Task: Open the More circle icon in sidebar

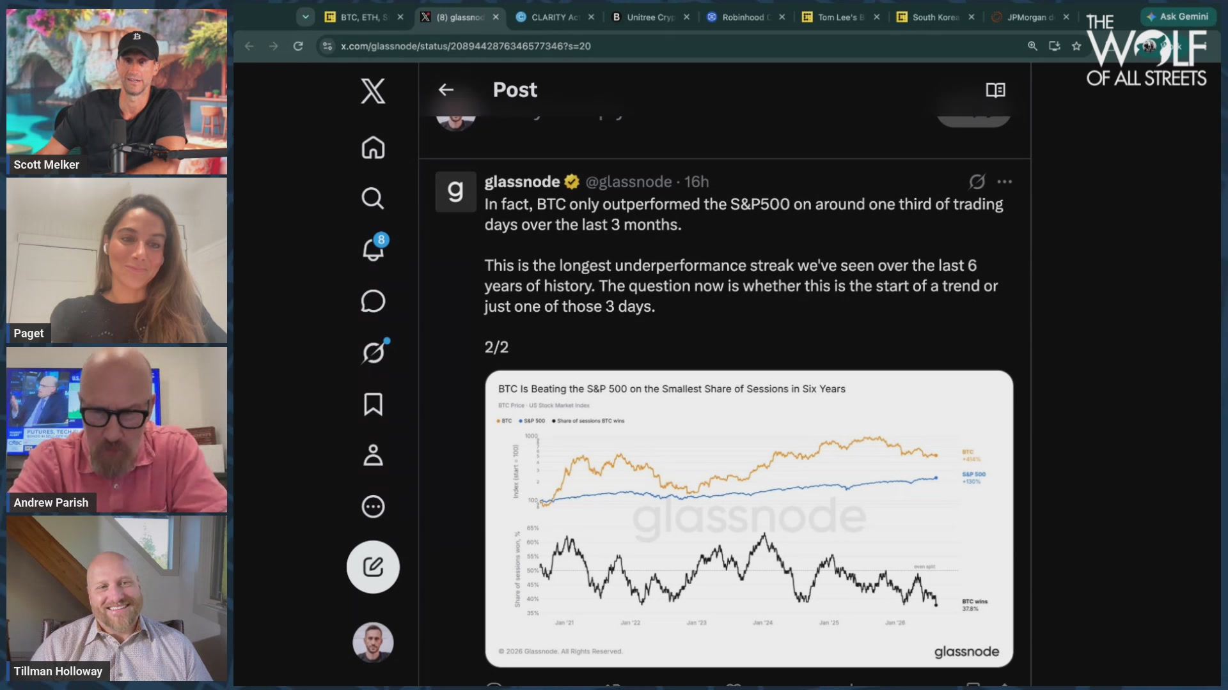Action: click(373, 507)
